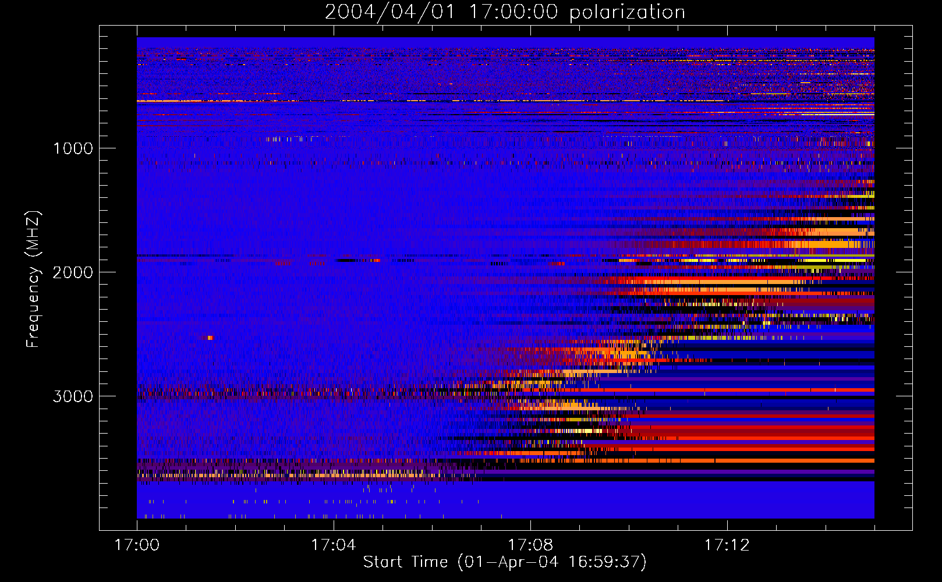Viewport: 942px width, 582px height.
Task: Click the '17:08' time tick label
Action: (530, 545)
